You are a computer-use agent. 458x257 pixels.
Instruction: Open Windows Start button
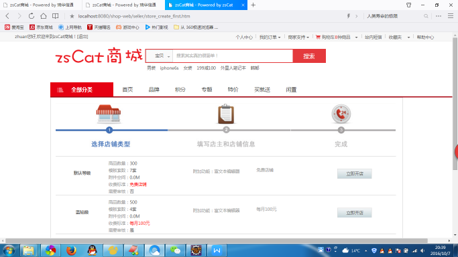(x=9, y=250)
